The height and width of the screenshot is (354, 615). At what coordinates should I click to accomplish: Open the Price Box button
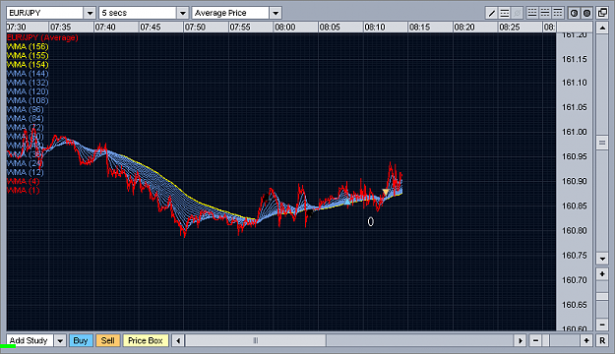(146, 340)
